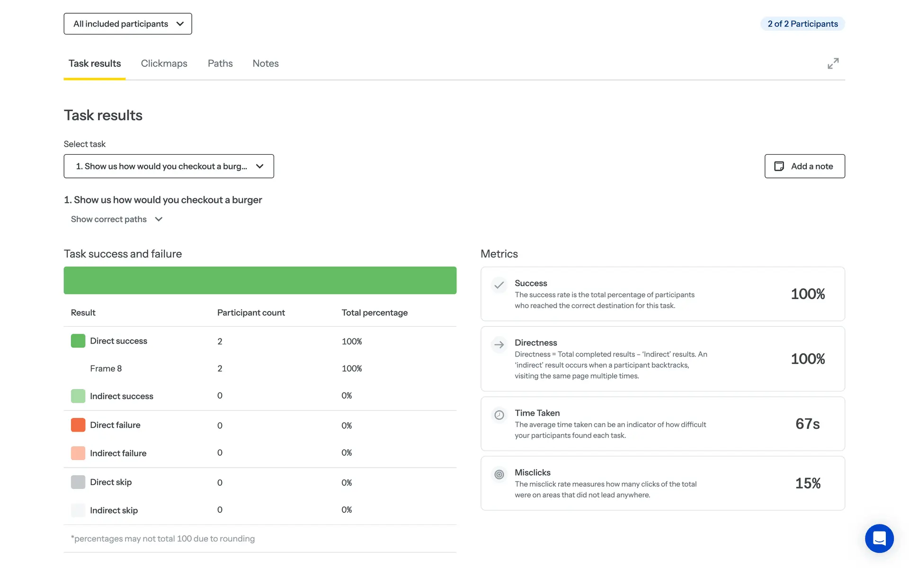Image resolution: width=909 pixels, height=568 pixels.
Task: Click the Success checkmark icon
Action: click(499, 285)
